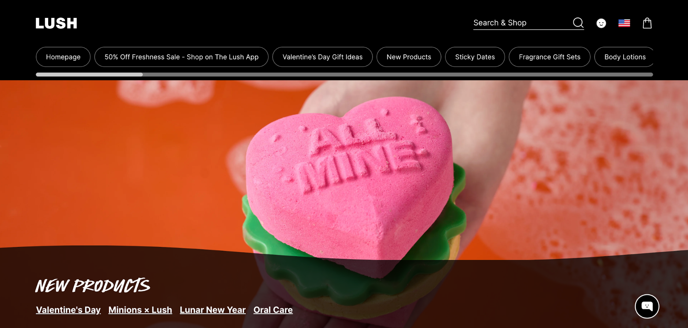
Task: Follow the Minions × Lush link
Action: 140,310
